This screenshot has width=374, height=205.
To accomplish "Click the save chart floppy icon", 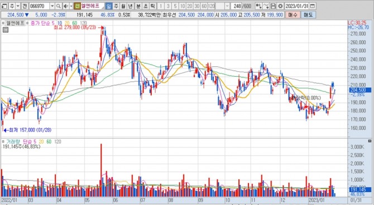I will [274, 6].
